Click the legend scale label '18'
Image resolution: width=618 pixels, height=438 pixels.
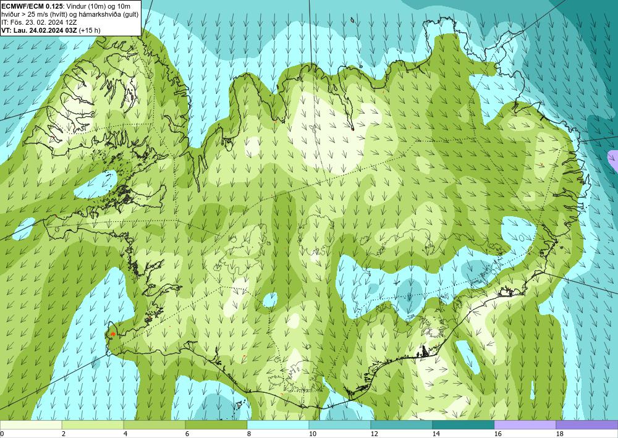click(559, 434)
